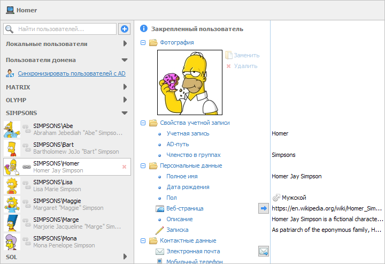This screenshot has width=385, height=264.
Task: Click link icon beside SIMPSONS\Abe
Action: [27, 129]
